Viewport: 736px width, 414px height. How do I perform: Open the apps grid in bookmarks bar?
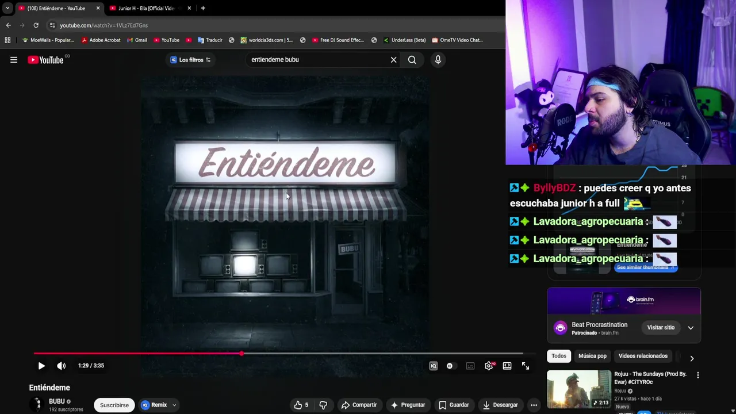pyautogui.click(x=7, y=40)
